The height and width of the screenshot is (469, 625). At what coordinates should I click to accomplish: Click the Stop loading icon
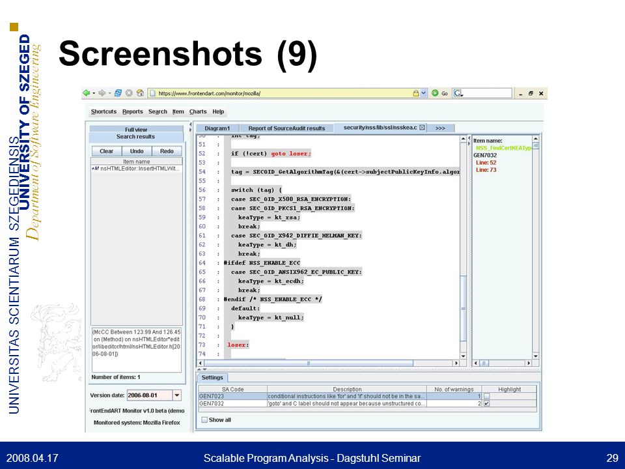(129, 93)
